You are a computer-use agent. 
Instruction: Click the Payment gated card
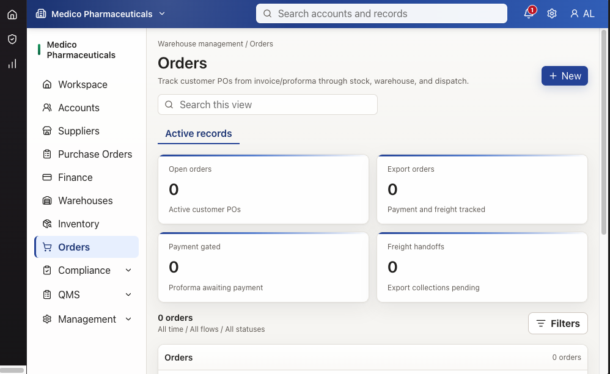coord(263,267)
